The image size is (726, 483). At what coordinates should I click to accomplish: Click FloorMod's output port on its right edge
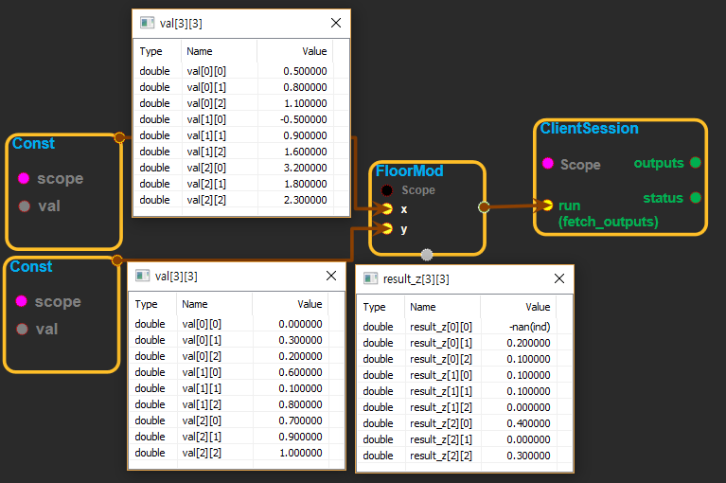coord(484,206)
